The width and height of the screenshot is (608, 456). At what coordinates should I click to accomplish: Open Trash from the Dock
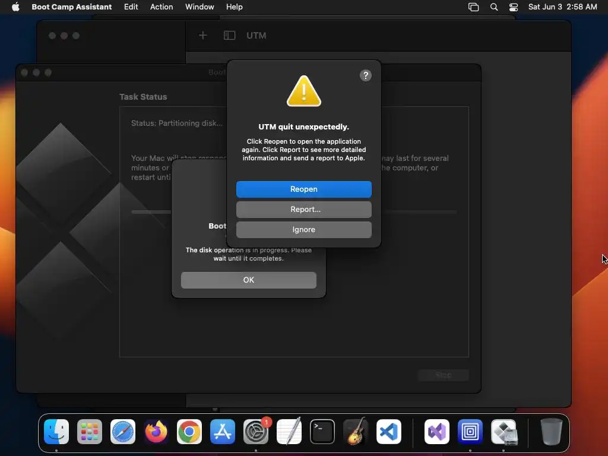point(551,432)
